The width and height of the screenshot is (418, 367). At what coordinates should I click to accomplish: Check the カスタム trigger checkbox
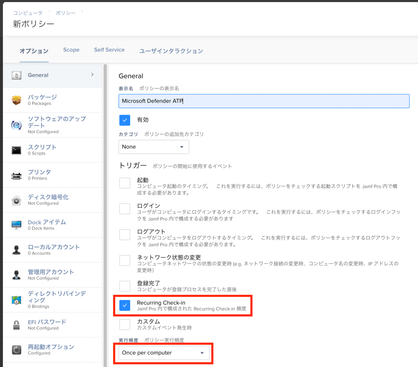[x=125, y=325]
